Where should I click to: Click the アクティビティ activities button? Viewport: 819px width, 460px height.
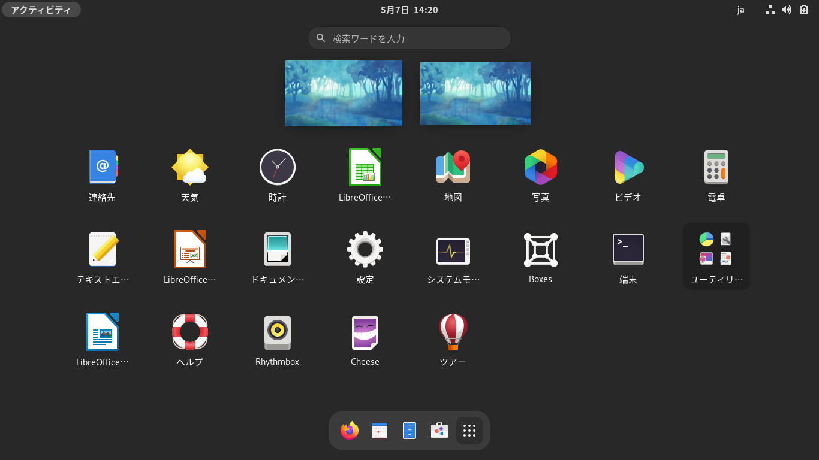pyautogui.click(x=41, y=10)
